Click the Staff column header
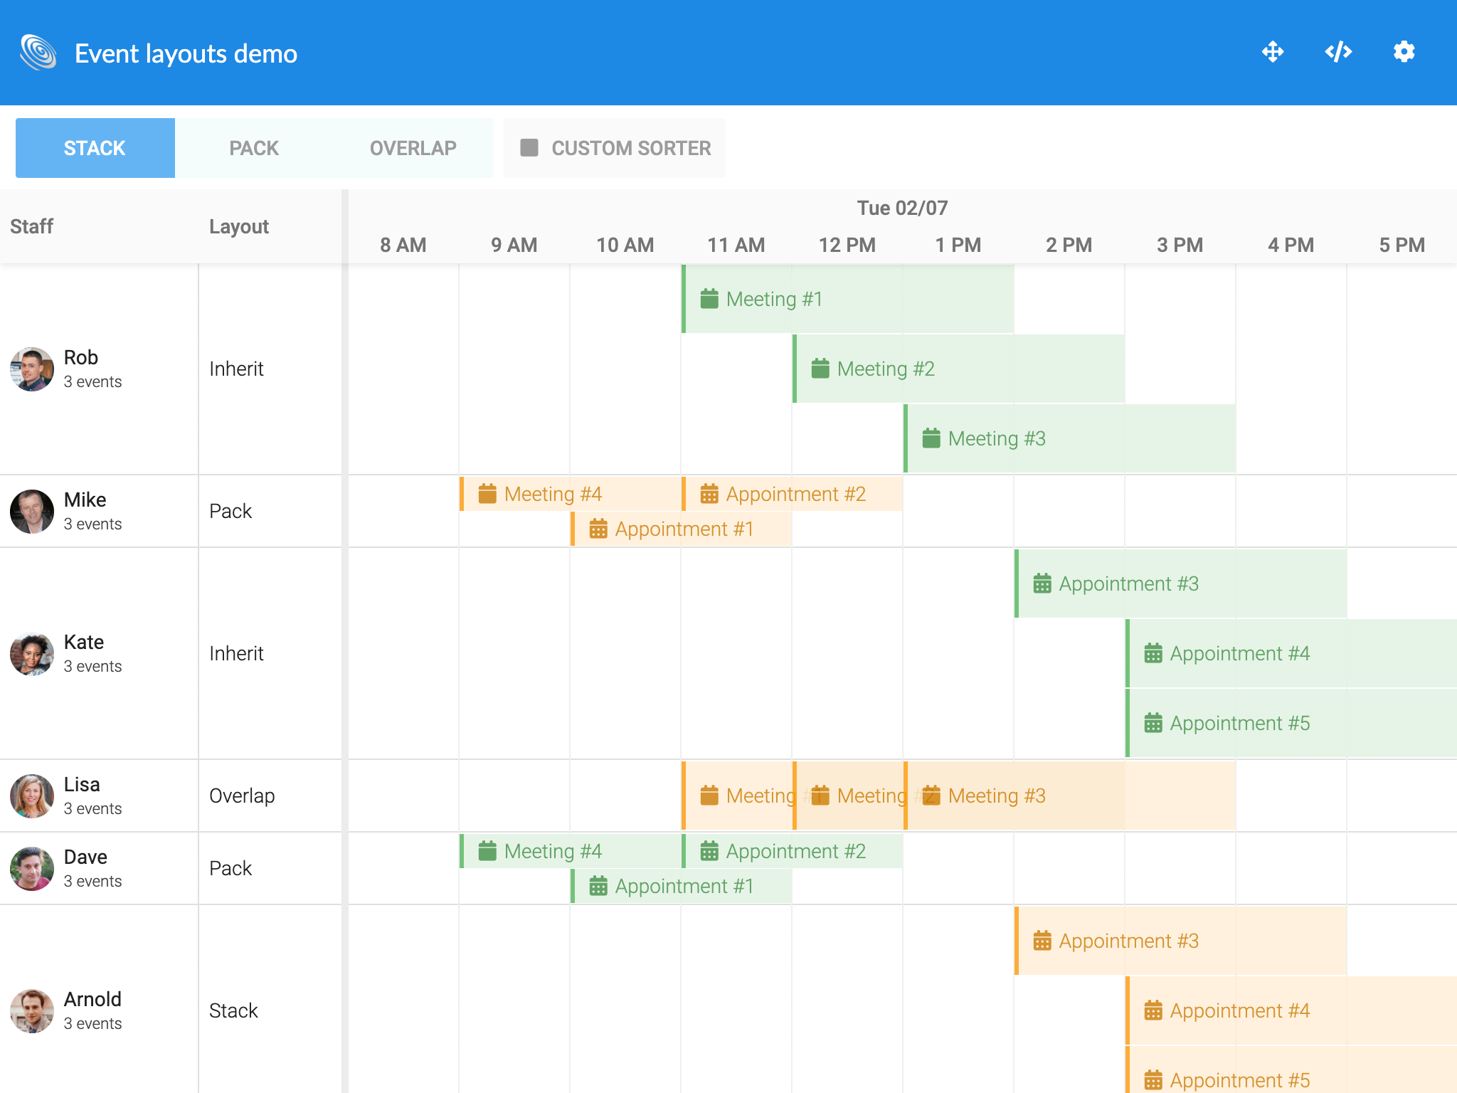 tap(32, 226)
